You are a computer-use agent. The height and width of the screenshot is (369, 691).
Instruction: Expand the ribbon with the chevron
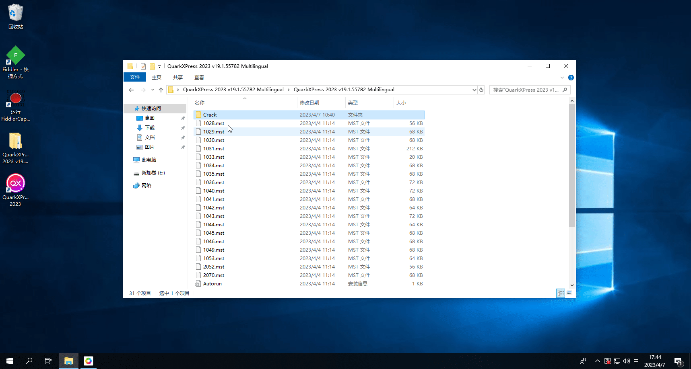562,78
